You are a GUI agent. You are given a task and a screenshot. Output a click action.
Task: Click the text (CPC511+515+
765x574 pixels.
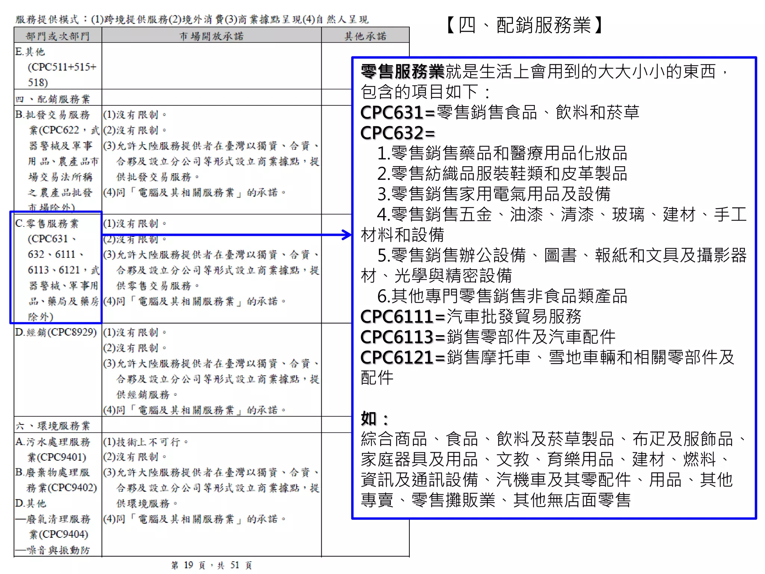click(62, 67)
